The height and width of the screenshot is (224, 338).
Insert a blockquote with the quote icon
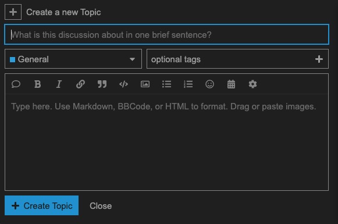[102, 84]
